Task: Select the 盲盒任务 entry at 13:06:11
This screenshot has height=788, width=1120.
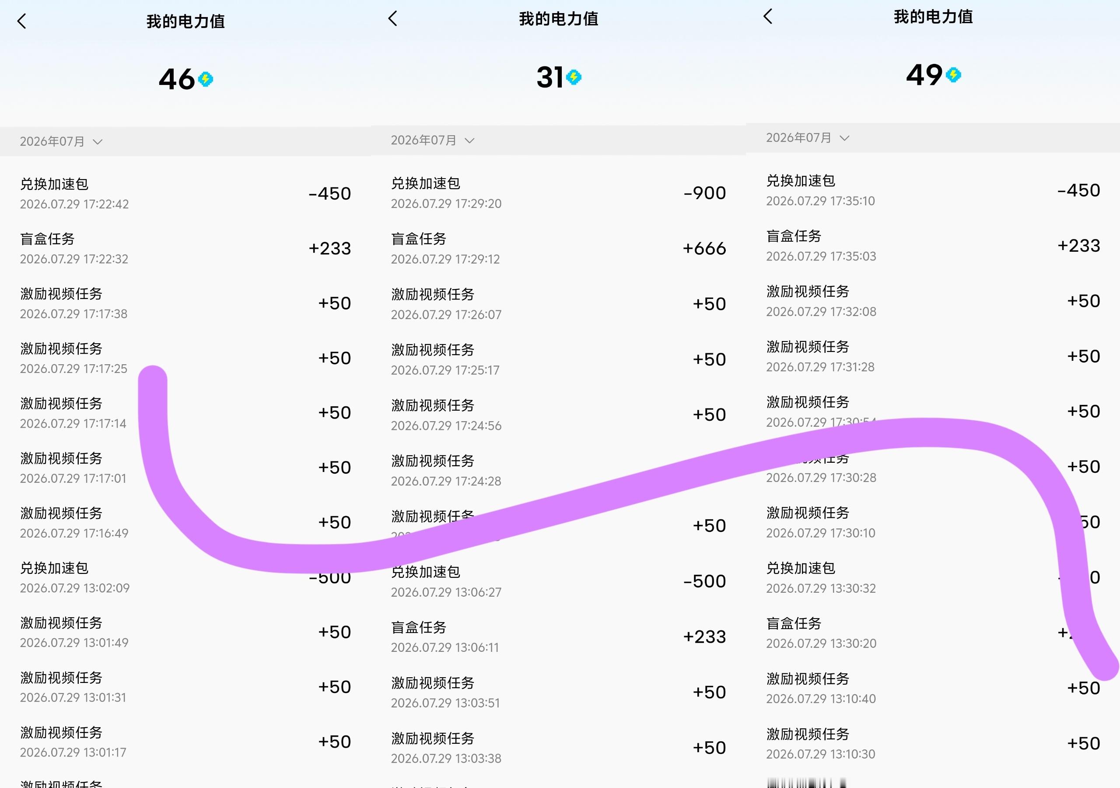Action: pyautogui.click(x=559, y=637)
